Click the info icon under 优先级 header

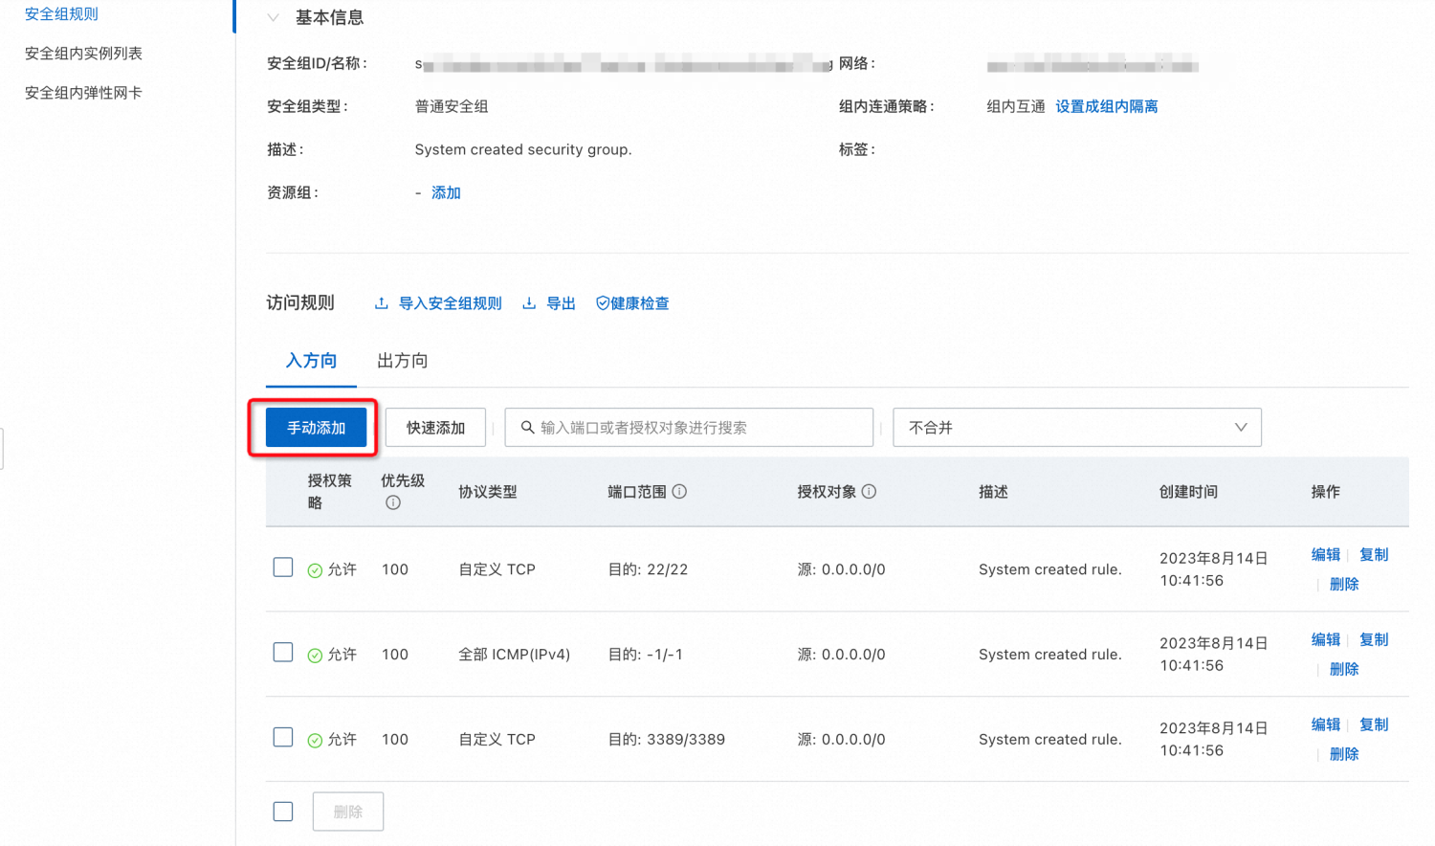393,503
